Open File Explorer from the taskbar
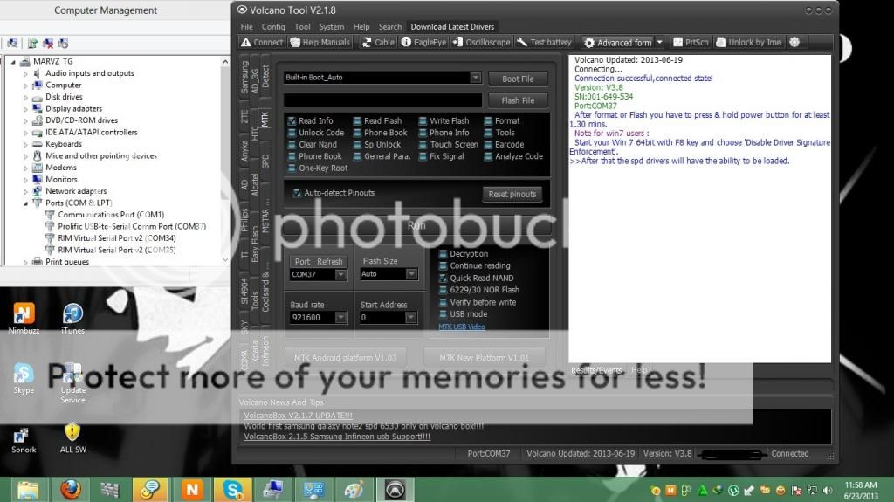 pos(28,490)
